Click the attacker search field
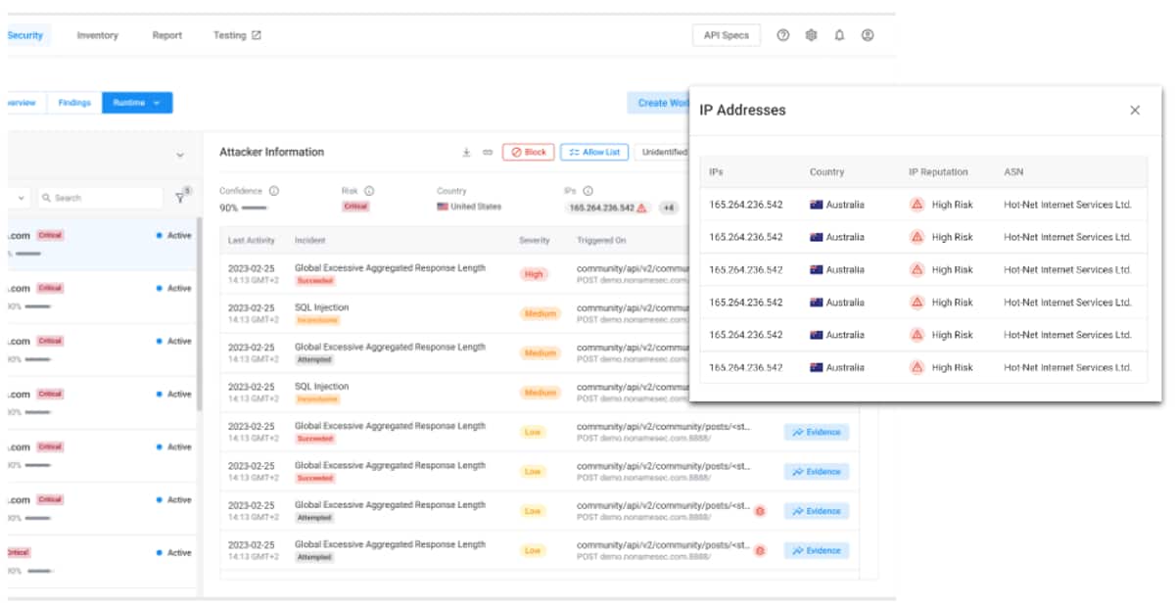The height and width of the screenshot is (607, 1175). pyautogui.click(x=100, y=198)
